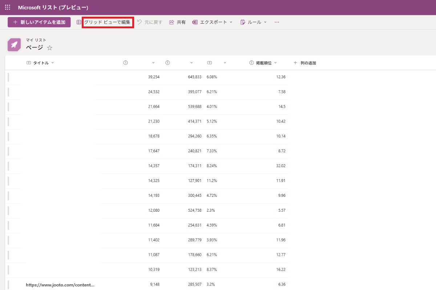
Task: Click the 共有 button
Action: pyautogui.click(x=177, y=22)
